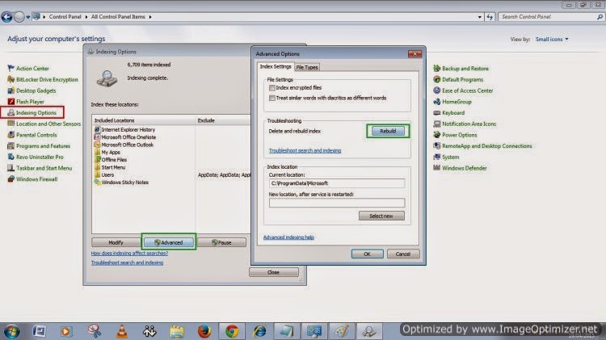Click Modify in Indexing Options
This screenshot has height=340, width=606.
[x=116, y=242]
